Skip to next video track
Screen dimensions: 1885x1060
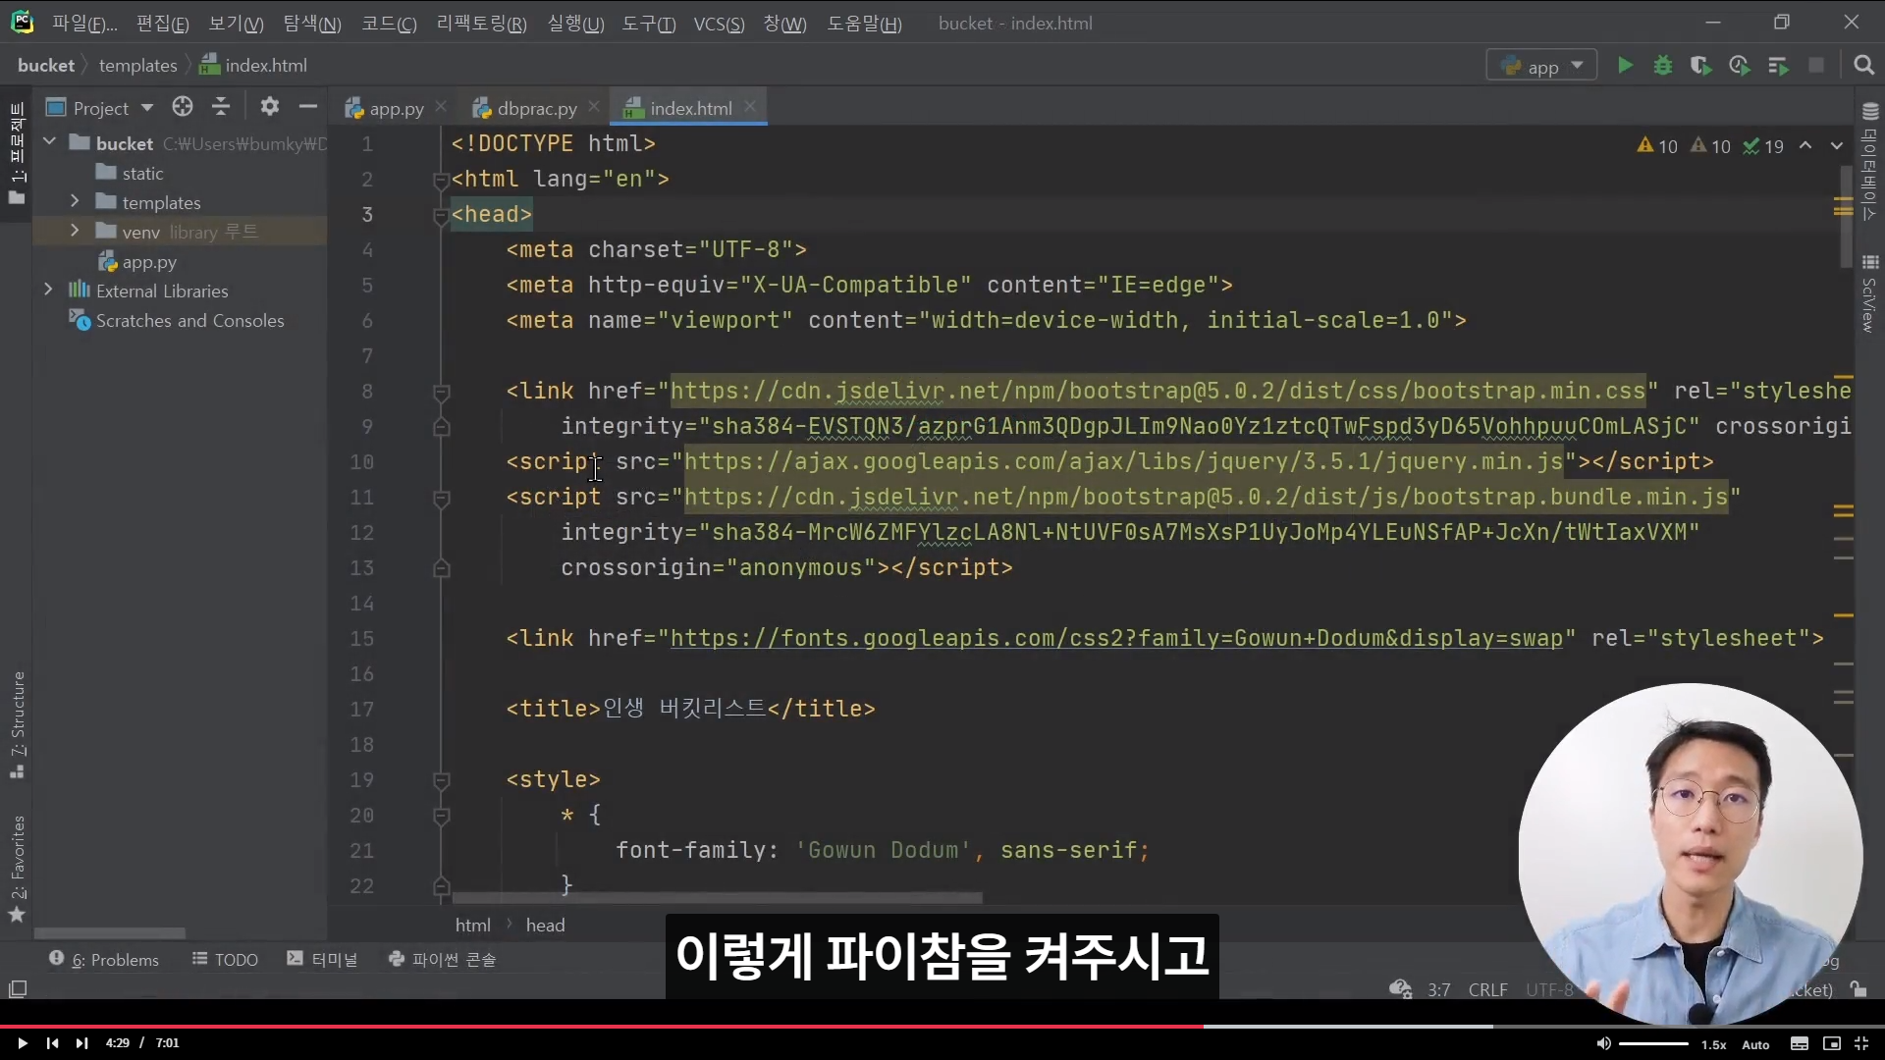(82, 1043)
